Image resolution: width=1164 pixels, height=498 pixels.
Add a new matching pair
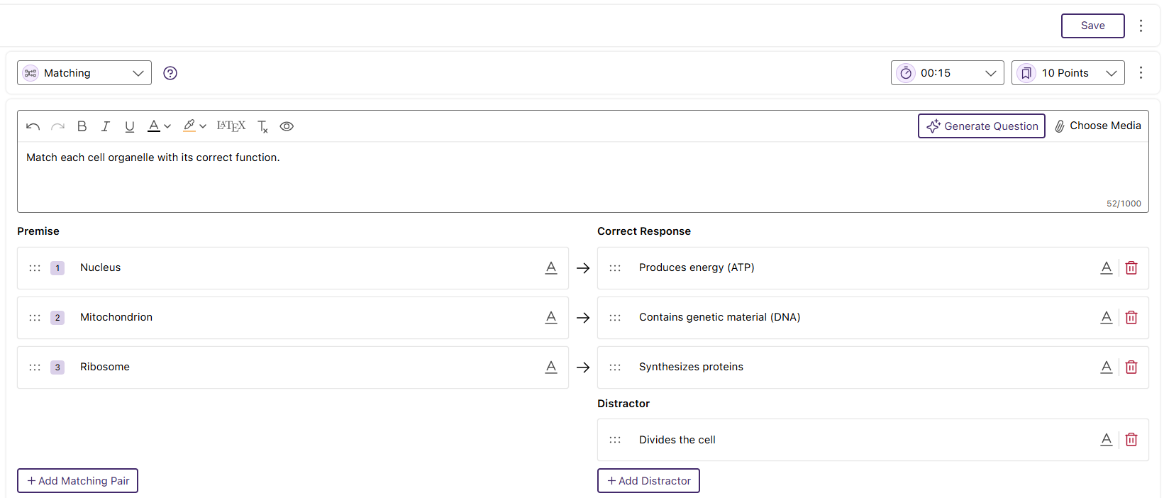point(78,480)
